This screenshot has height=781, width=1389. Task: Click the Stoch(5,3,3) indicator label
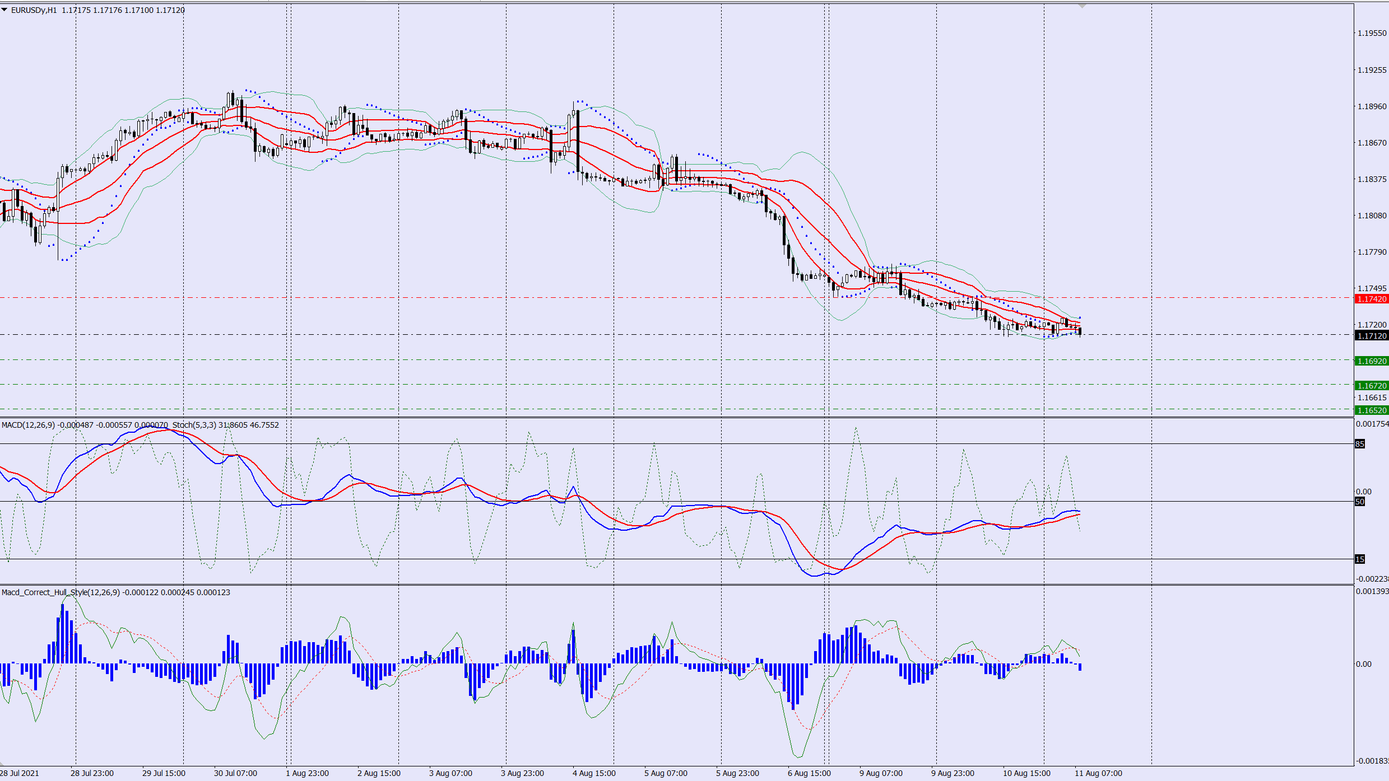(x=194, y=425)
